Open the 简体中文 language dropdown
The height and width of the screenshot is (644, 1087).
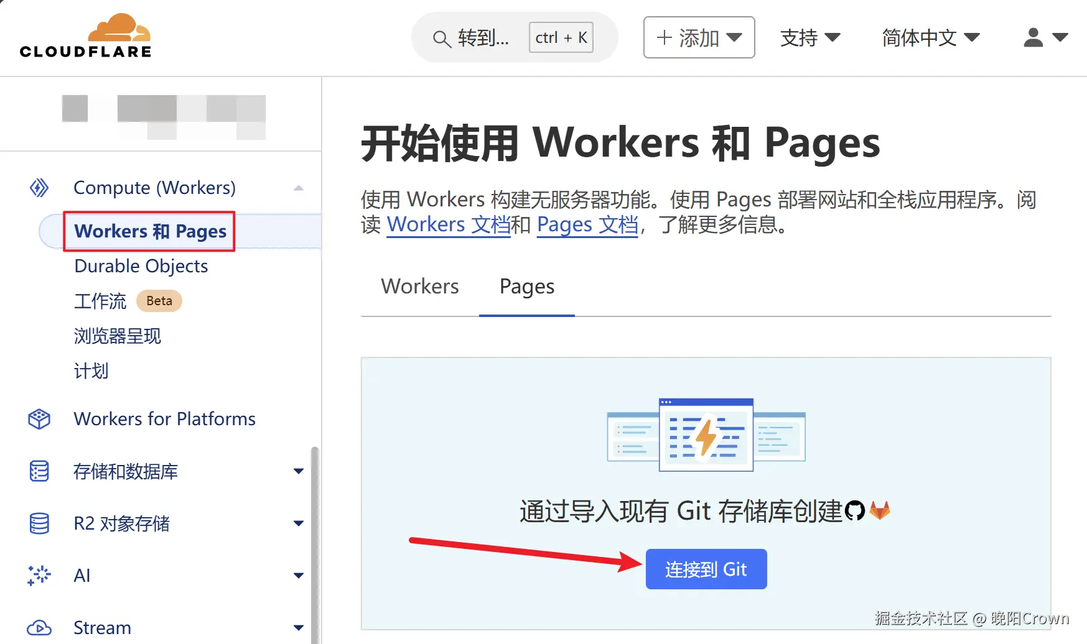click(931, 38)
